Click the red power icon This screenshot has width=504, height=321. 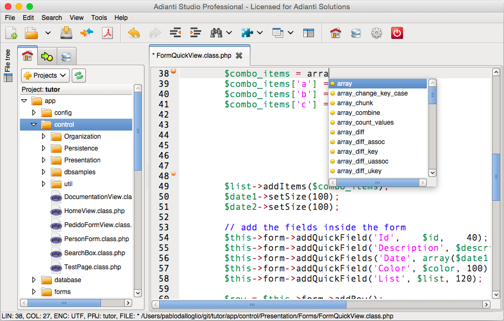[x=397, y=33]
